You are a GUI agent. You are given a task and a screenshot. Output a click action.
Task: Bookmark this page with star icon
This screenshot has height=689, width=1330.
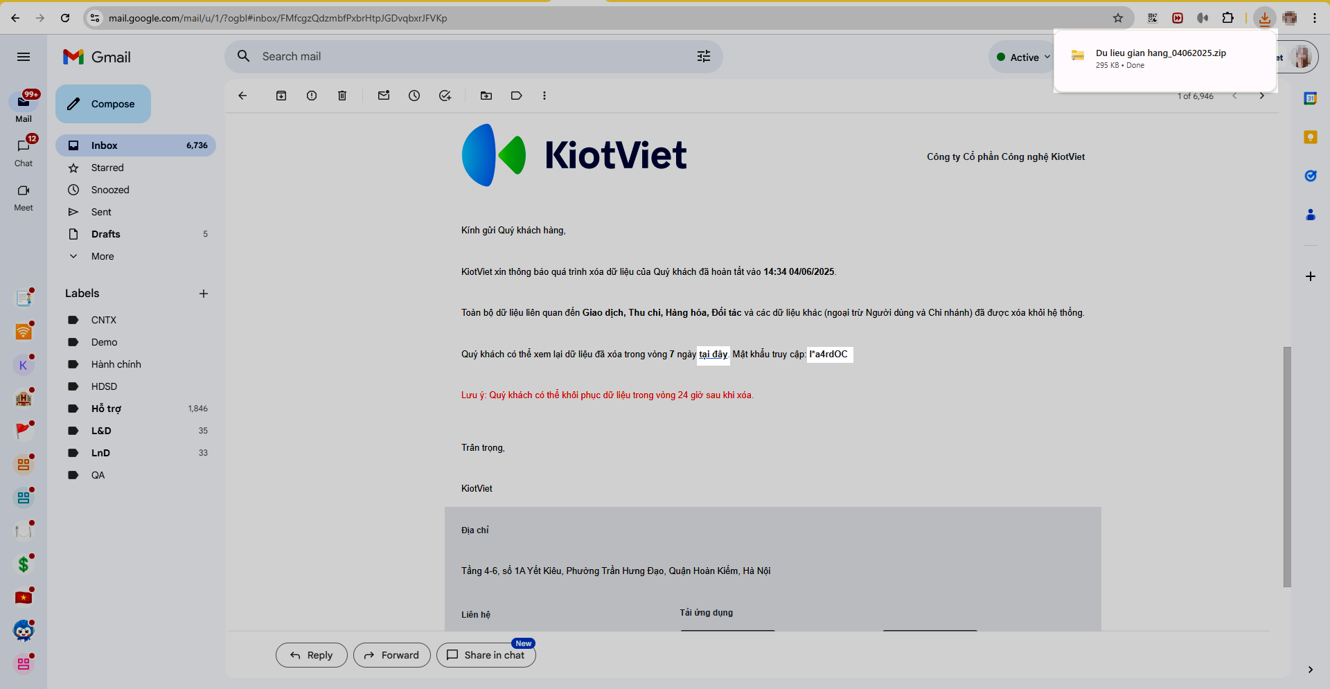1118,18
